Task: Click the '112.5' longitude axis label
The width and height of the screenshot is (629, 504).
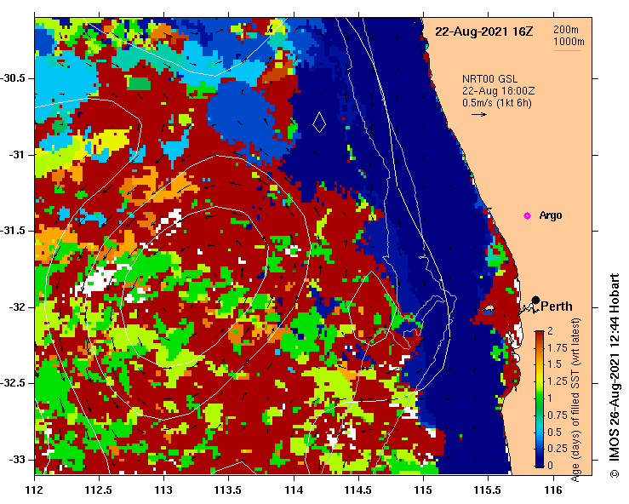Action: click(x=99, y=490)
